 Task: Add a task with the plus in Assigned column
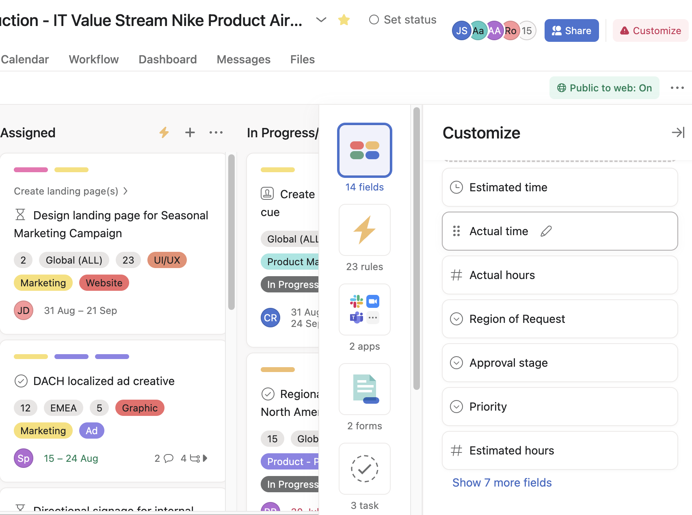[190, 132]
